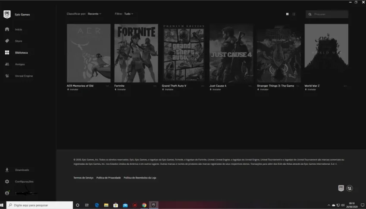Install AER Memories of Old

(73, 89)
